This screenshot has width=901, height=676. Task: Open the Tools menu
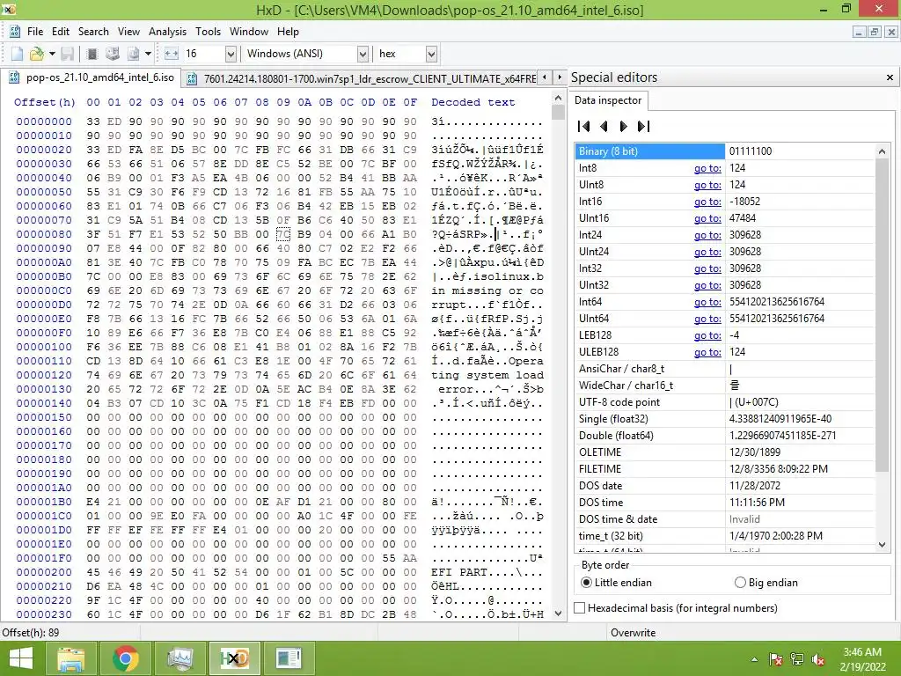point(208,32)
